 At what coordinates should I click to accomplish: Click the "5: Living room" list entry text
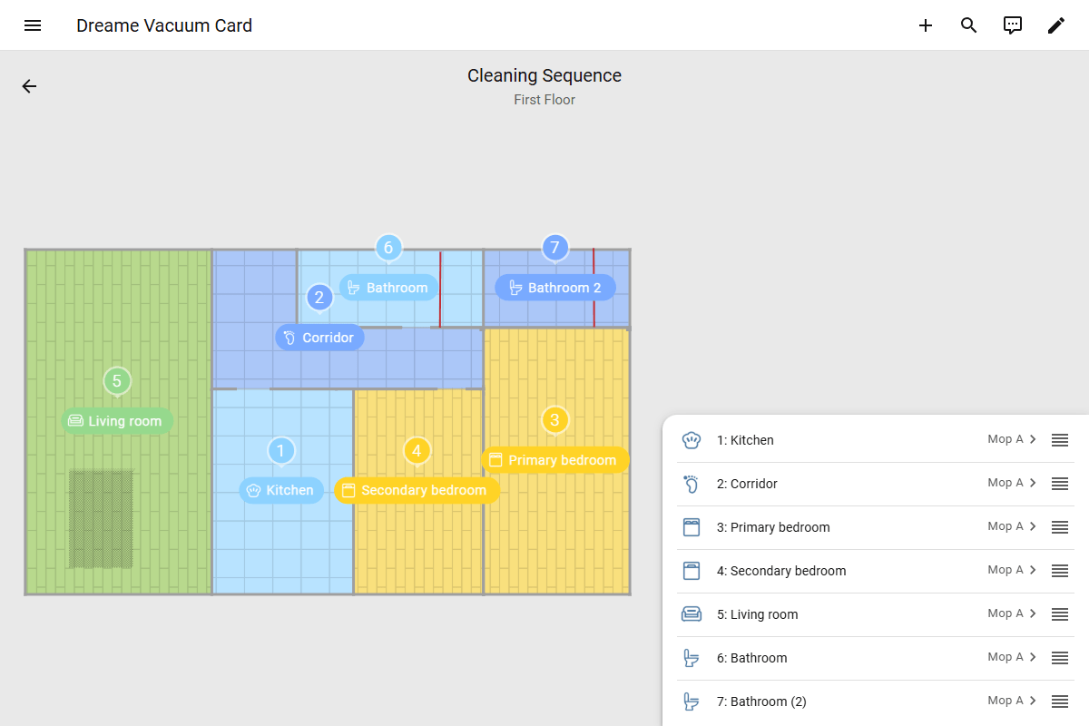758,614
